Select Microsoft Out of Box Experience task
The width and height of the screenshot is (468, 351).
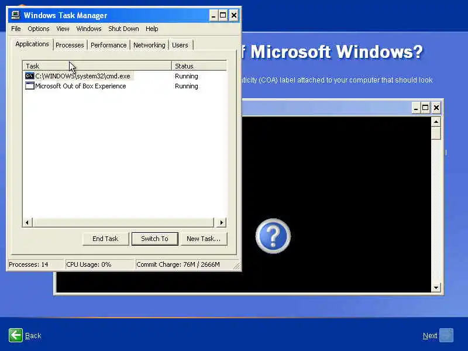[81, 86]
